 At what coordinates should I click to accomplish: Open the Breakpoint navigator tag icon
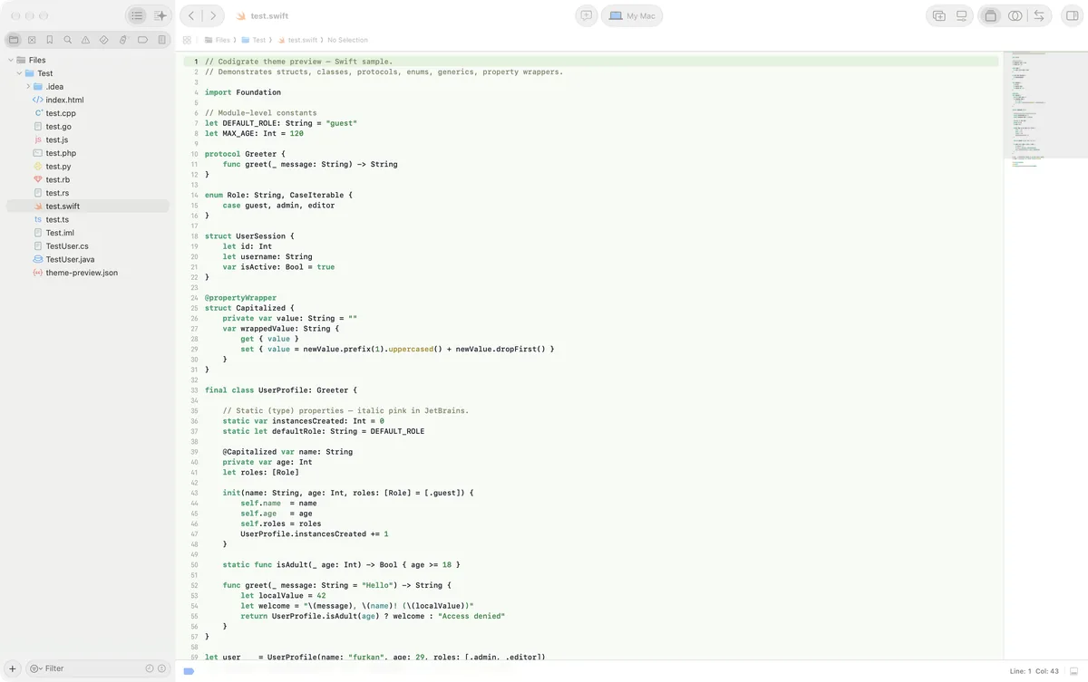pos(142,40)
